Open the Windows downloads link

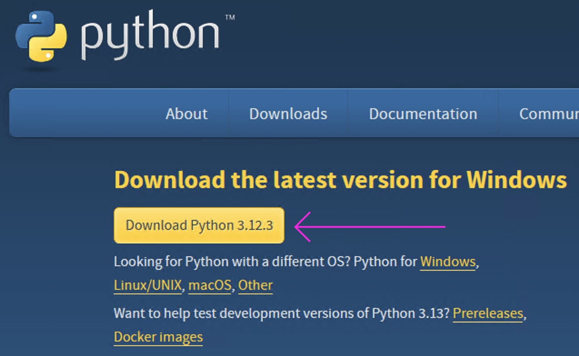[x=448, y=262]
